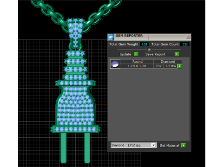Click the green arrow next to Update
The height and width of the screenshot is (167, 223).
pos(136,54)
